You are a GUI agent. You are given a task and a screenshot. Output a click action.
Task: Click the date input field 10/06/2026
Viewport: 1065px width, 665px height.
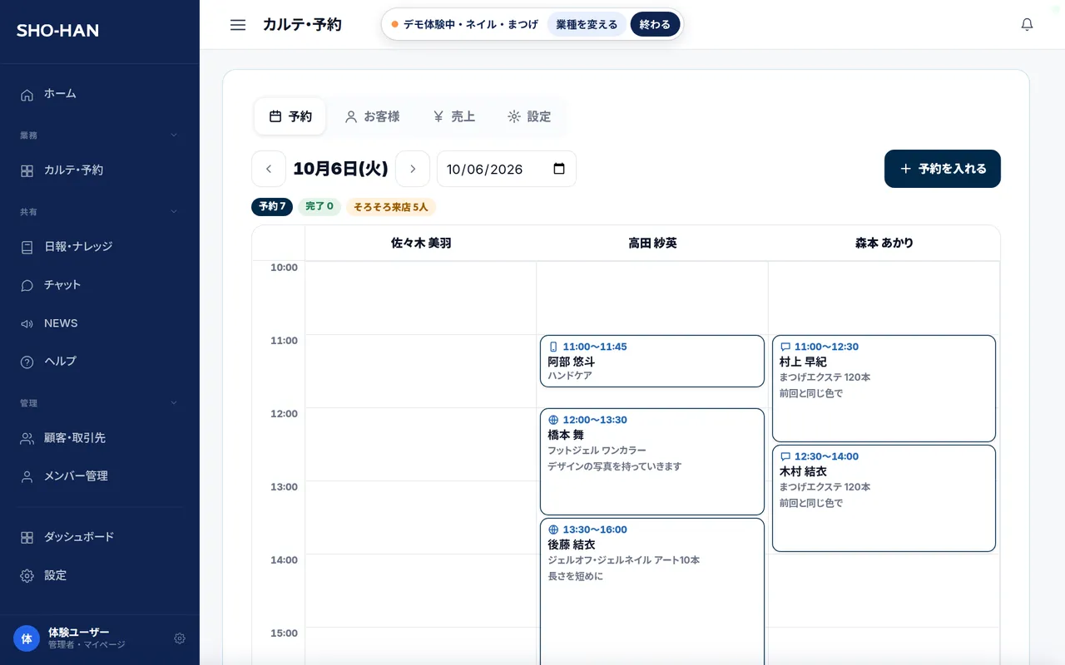[x=507, y=169]
